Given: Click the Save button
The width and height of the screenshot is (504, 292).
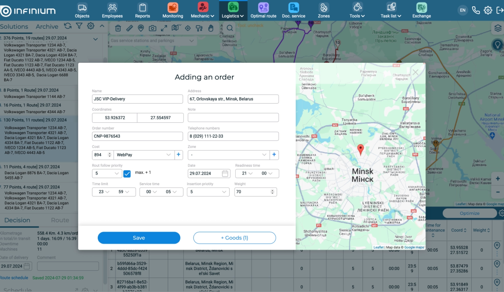Looking at the screenshot, I should pos(139,238).
